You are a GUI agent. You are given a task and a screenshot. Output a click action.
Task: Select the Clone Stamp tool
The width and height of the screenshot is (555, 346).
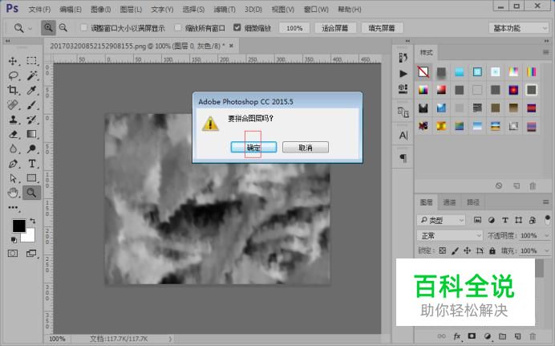coord(13,120)
